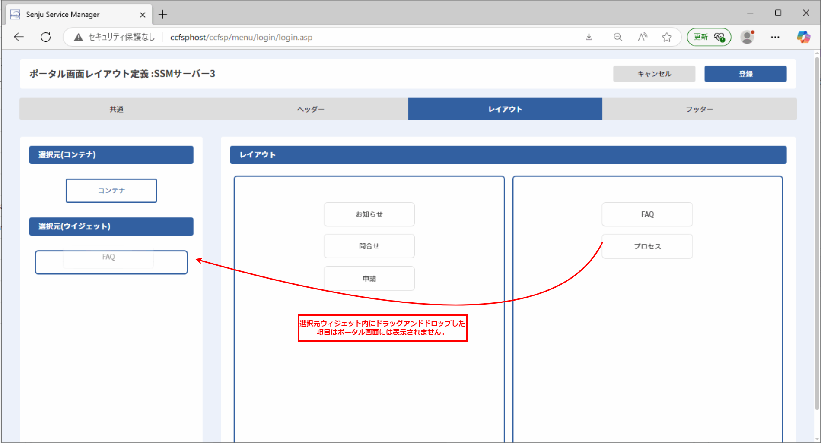Click the zoom magnifier icon
Screen dimensions: 821x443
[618, 37]
